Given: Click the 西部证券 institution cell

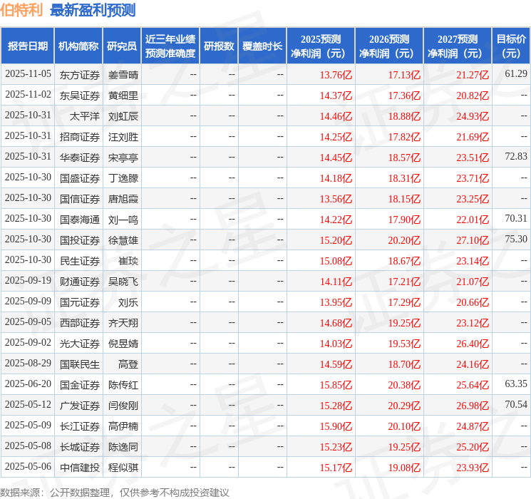Looking at the screenshot, I should [x=80, y=323].
